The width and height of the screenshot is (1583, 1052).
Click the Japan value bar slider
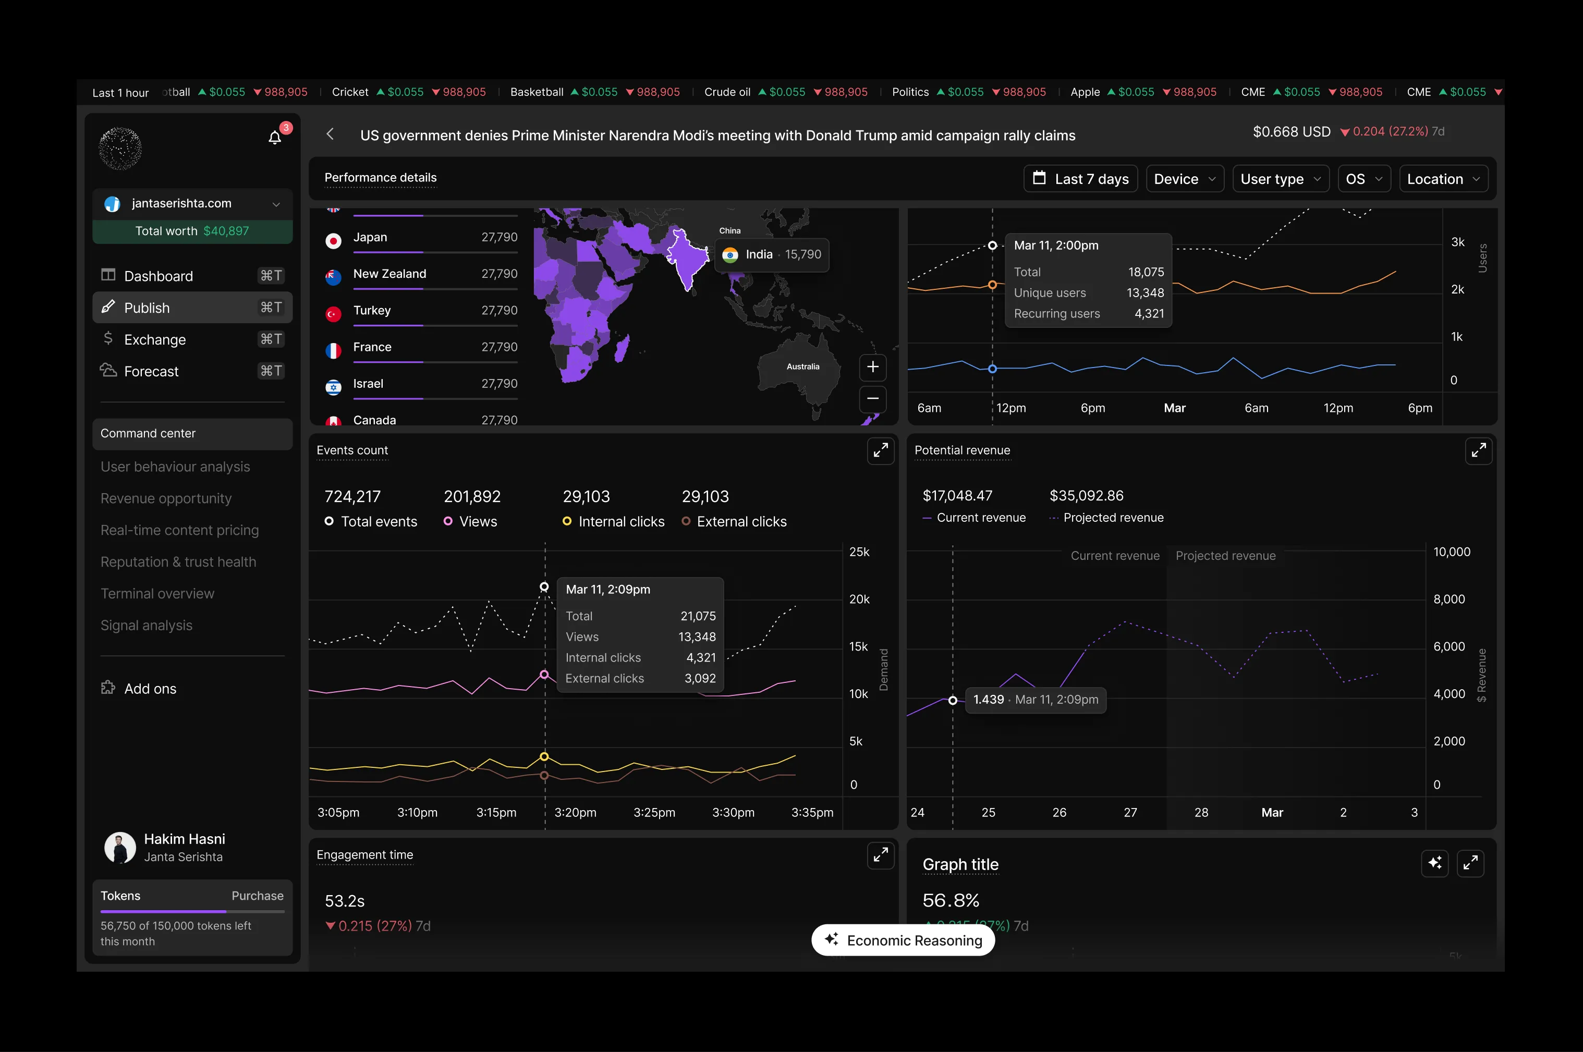pos(435,252)
